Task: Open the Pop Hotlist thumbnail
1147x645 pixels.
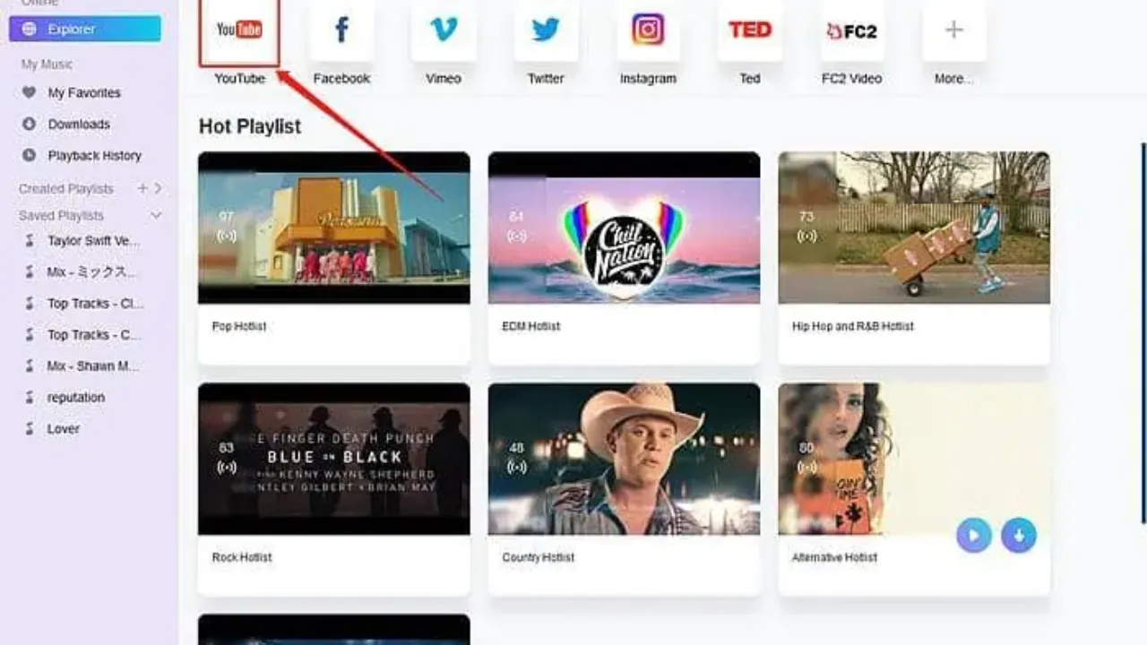Action: pos(333,228)
